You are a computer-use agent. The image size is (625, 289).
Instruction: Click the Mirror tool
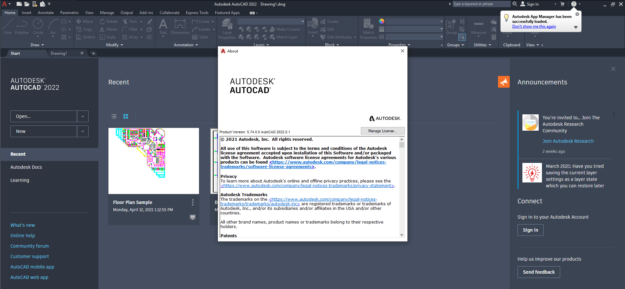point(108,29)
